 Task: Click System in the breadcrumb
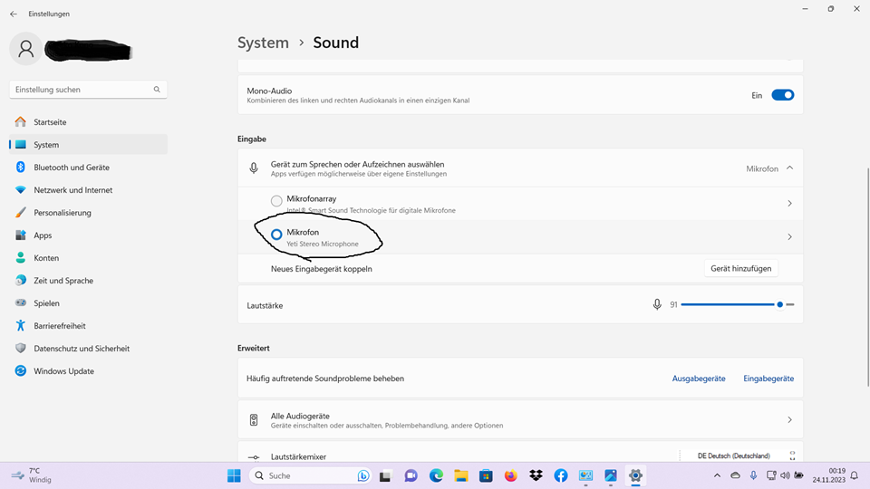(263, 43)
